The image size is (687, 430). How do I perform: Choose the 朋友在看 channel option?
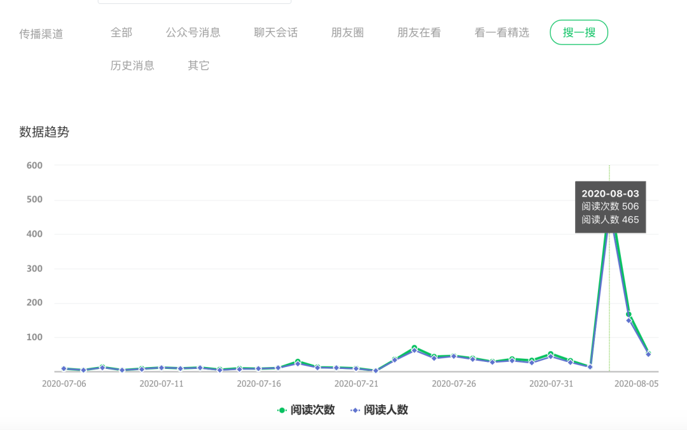click(x=419, y=32)
